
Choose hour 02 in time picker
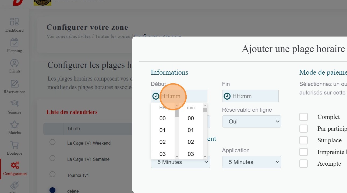click(x=162, y=142)
